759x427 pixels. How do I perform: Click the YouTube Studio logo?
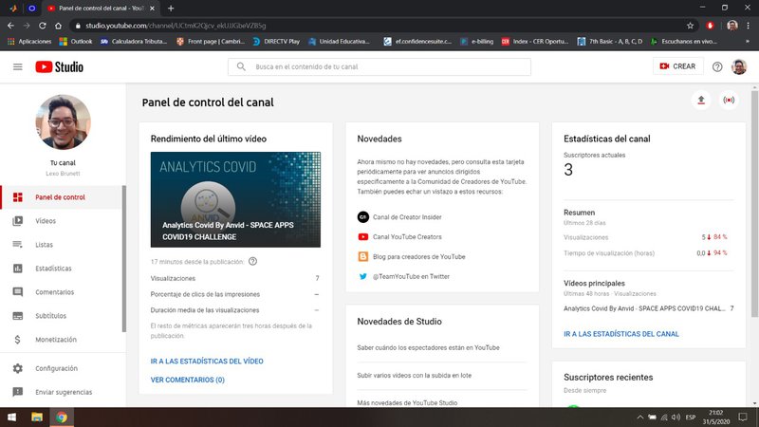(59, 66)
